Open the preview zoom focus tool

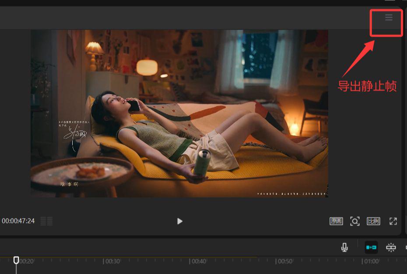[355, 221]
